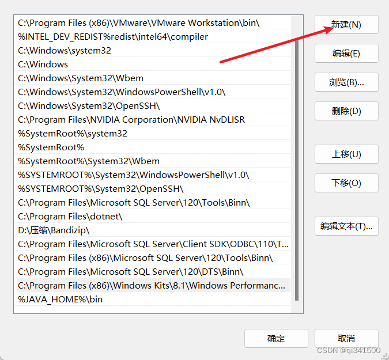Move the entry down with 下移(O)

point(346,183)
